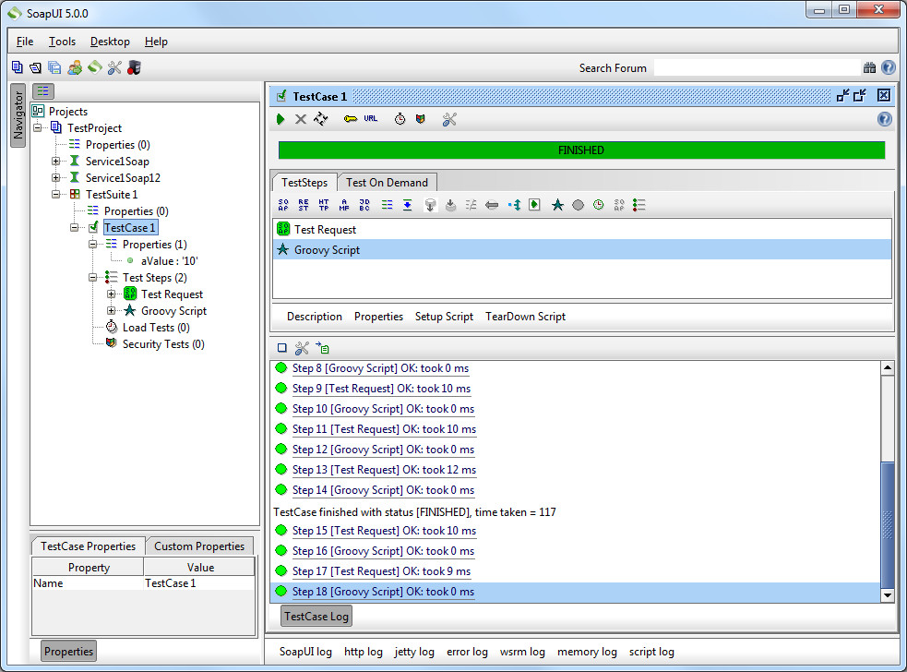907x672 pixels.
Task: Click the loop TestCase arrows icon
Action: [x=321, y=119]
